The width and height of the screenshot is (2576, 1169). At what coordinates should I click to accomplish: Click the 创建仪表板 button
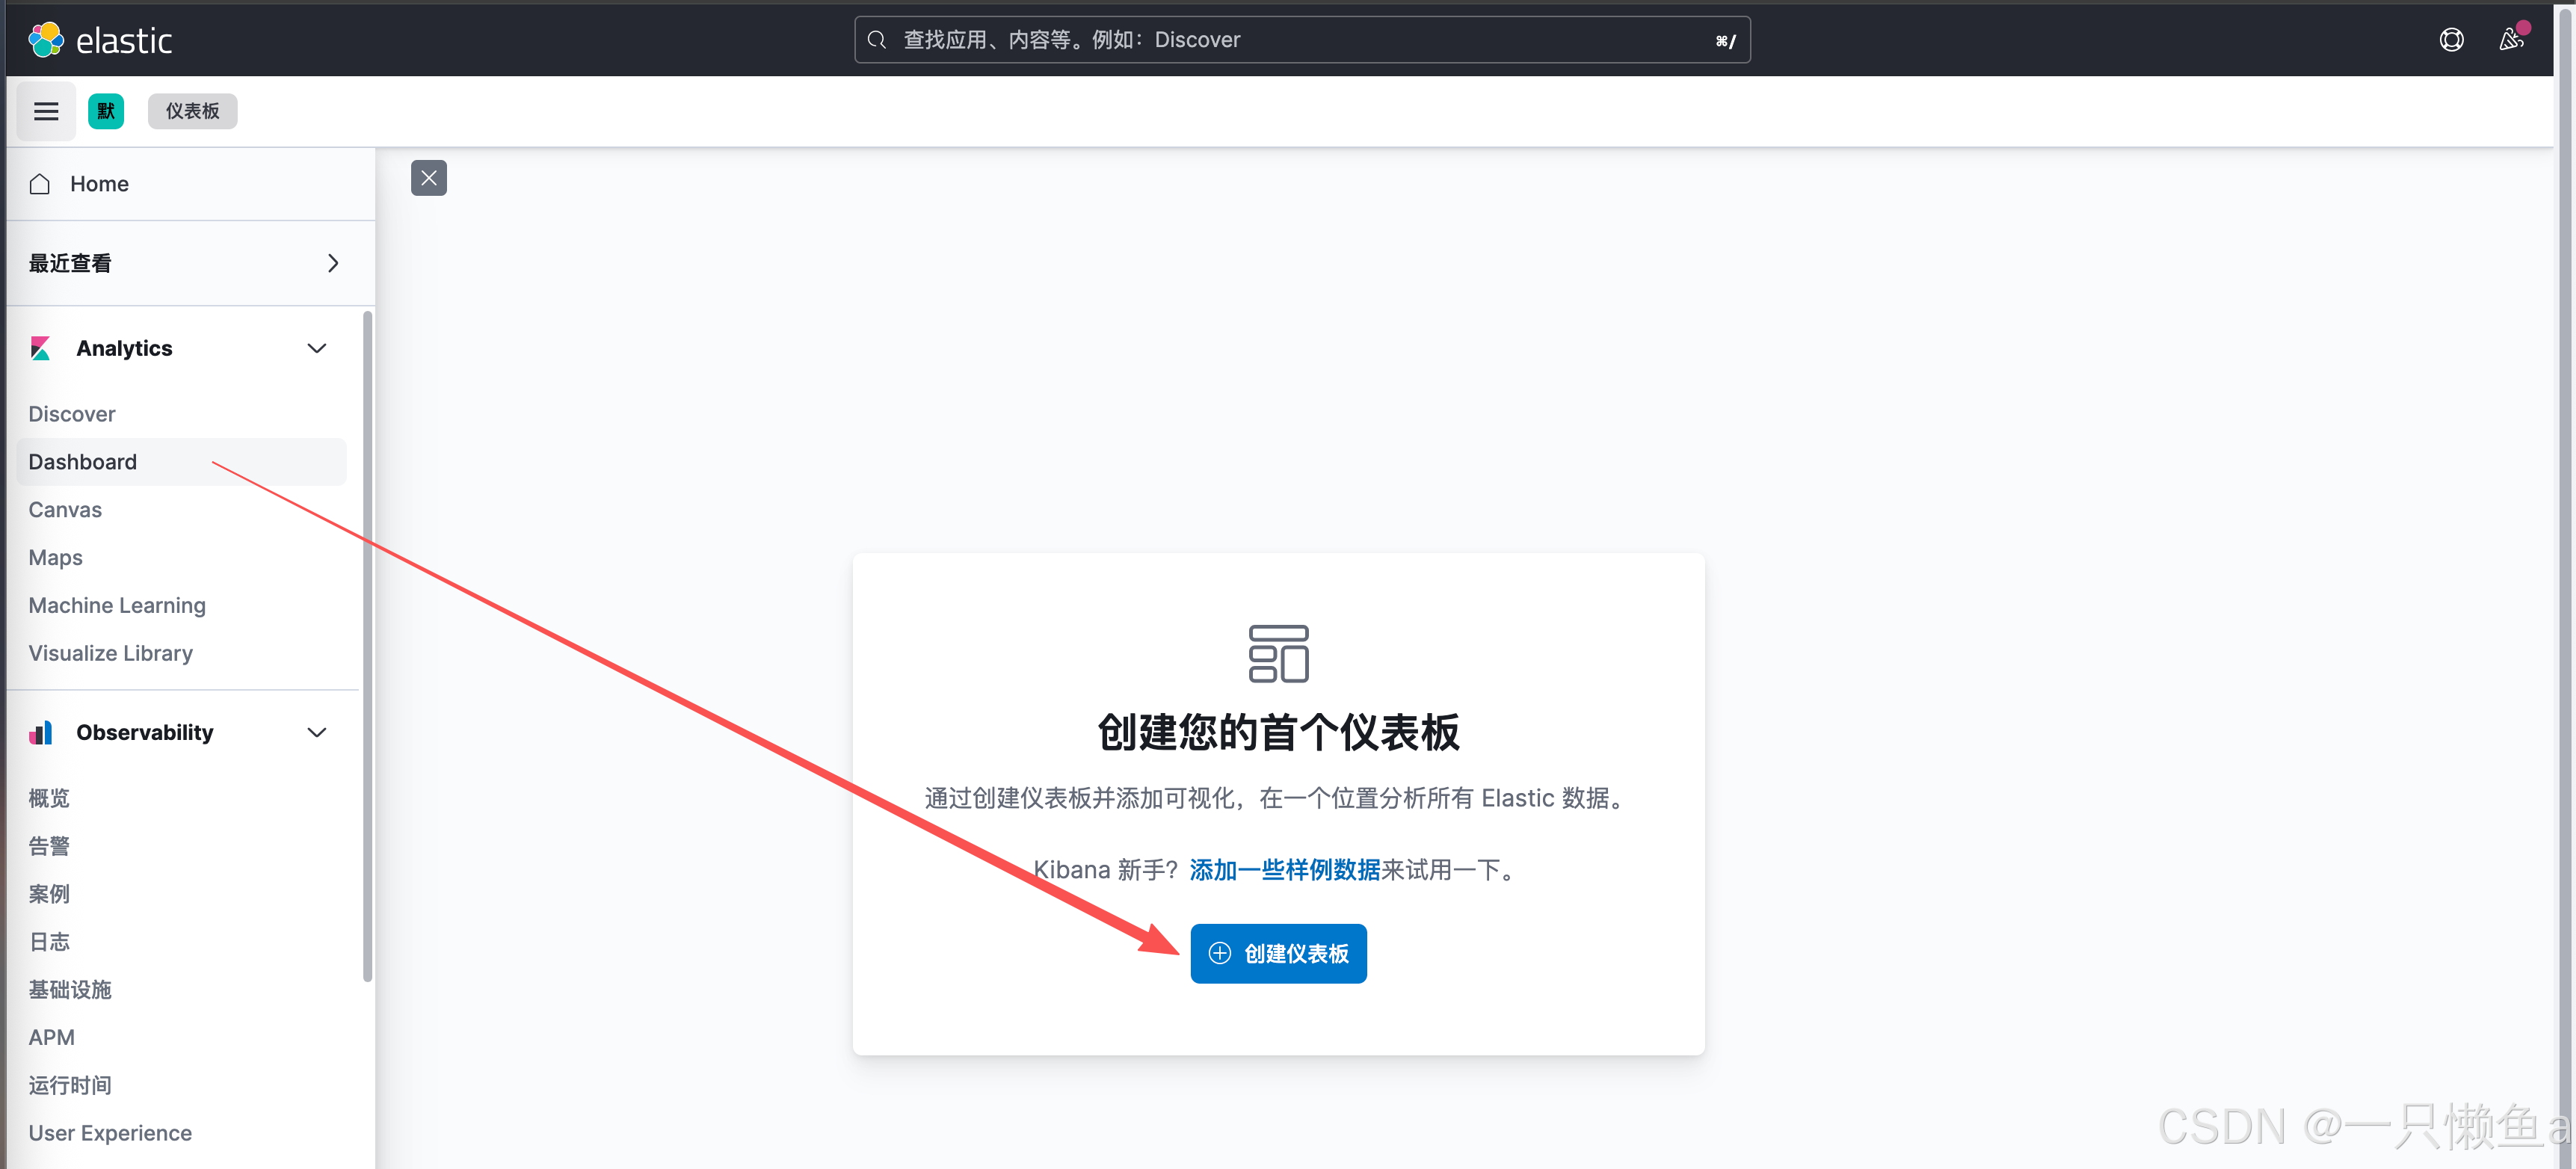click(x=1278, y=954)
